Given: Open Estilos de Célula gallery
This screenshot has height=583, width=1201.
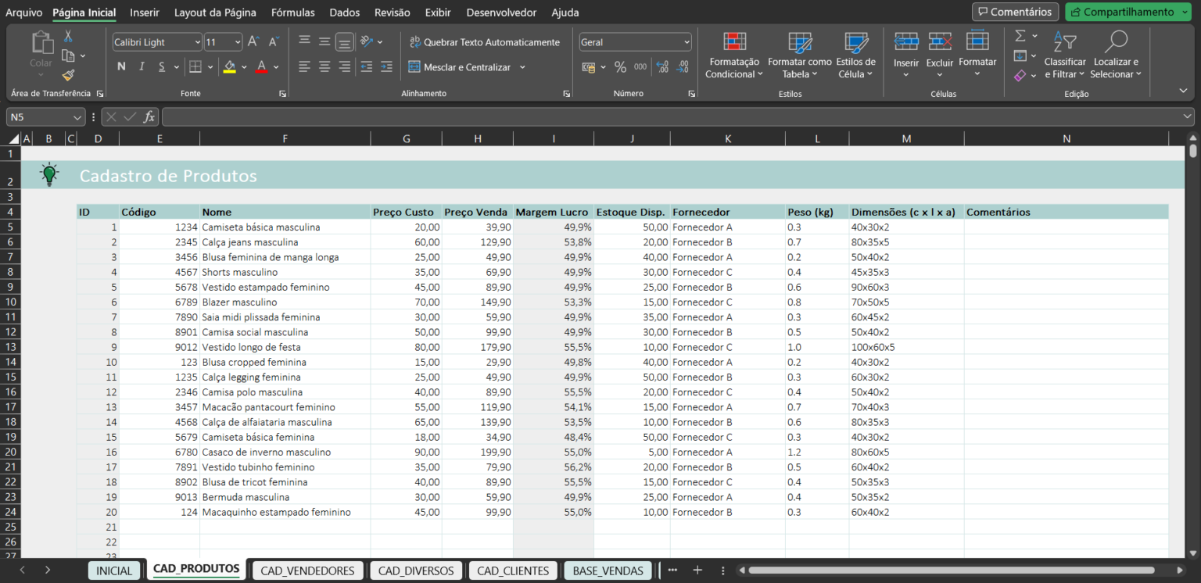Looking at the screenshot, I should click(x=855, y=55).
